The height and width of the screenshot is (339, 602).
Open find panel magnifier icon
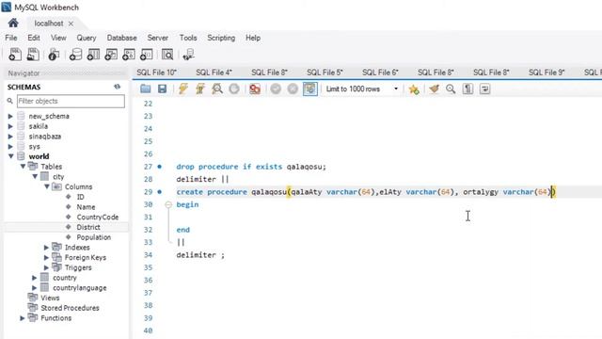pyautogui.click(x=451, y=89)
